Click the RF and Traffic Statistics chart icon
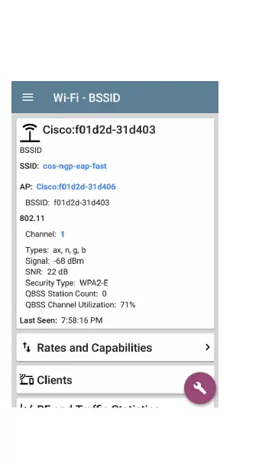The width and height of the screenshot is (275, 468). pos(26,406)
